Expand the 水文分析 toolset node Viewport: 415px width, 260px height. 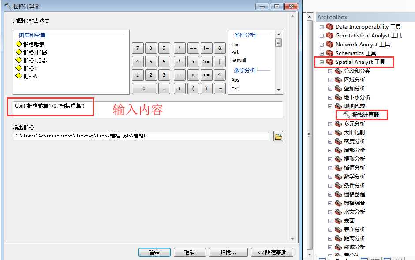click(330, 212)
